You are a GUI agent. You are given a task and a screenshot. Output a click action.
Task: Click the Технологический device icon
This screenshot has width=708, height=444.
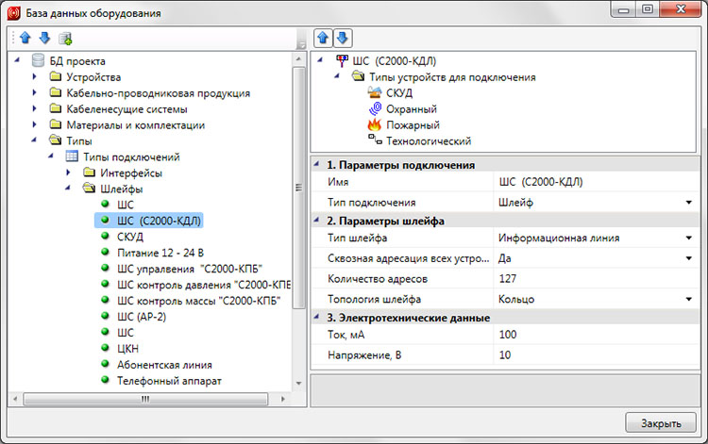pyautogui.click(x=375, y=140)
